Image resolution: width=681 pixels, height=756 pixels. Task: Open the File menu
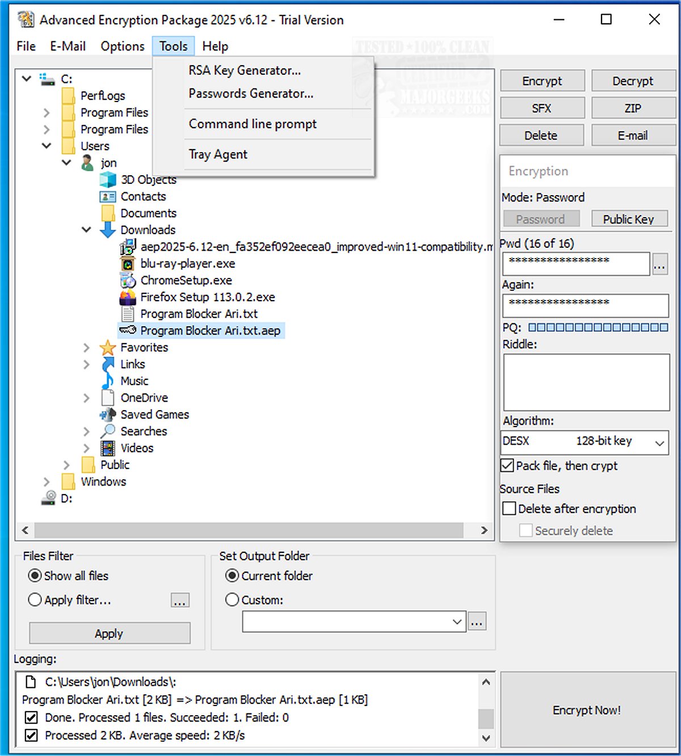click(x=26, y=46)
